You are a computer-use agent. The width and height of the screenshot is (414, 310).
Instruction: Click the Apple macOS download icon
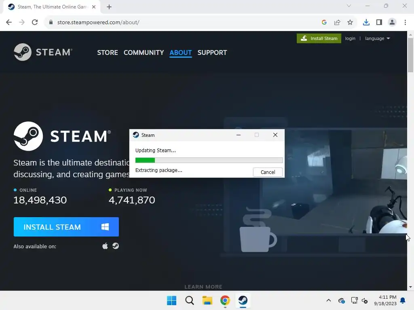tap(105, 246)
